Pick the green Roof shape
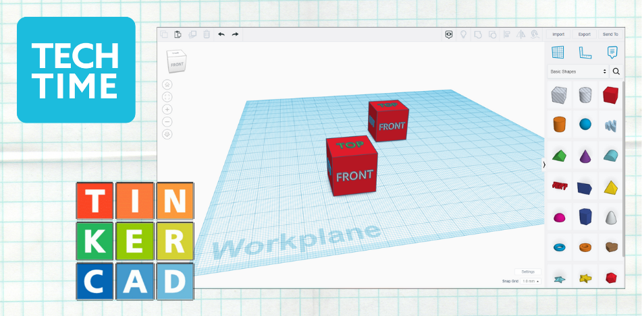642x316 pixels. click(x=559, y=156)
